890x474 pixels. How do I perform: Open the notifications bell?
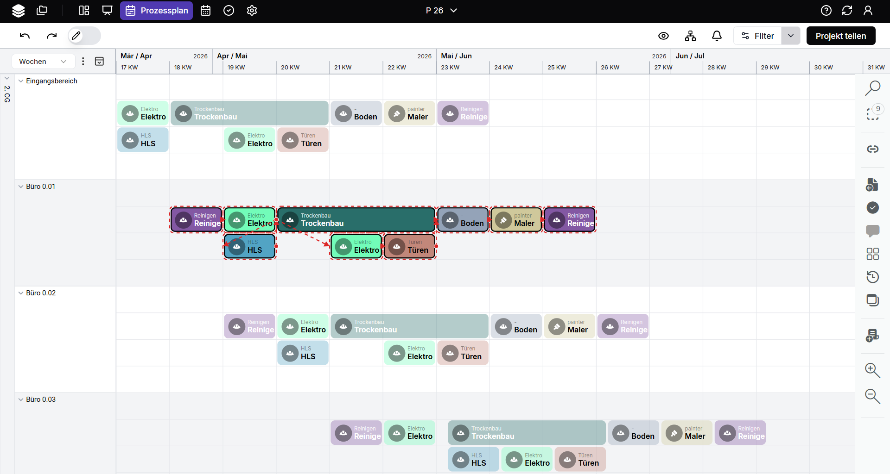pos(717,36)
